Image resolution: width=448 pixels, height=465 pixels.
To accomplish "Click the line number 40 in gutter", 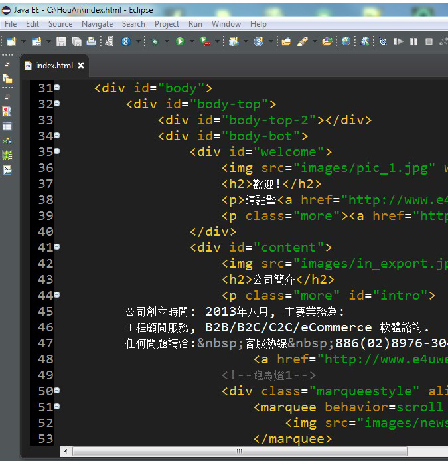I will point(46,232).
